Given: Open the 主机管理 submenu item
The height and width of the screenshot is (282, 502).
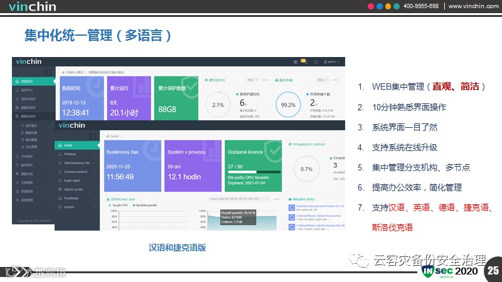Looking at the screenshot, I should click(x=29, y=147).
